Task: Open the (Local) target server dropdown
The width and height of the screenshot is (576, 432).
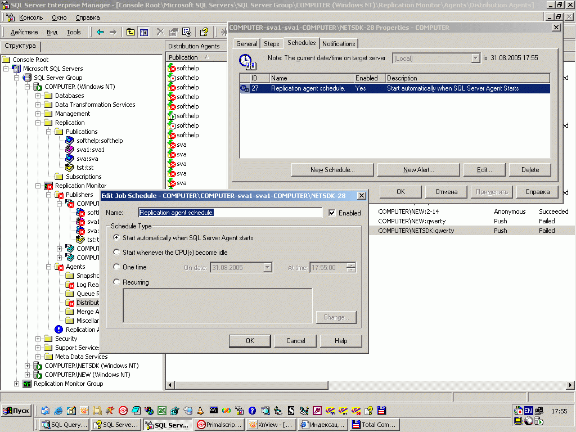Action: point(476,58)
